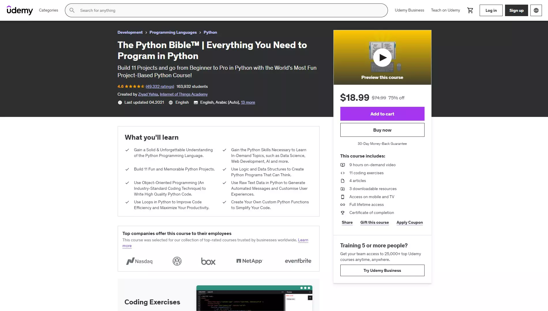
Task: Click the 163,932 students text
Action: tap(192, 86)
